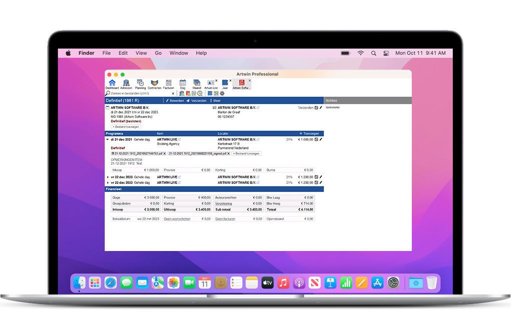Open the Meer options menu
511x336 pixels.
point(215,100)
